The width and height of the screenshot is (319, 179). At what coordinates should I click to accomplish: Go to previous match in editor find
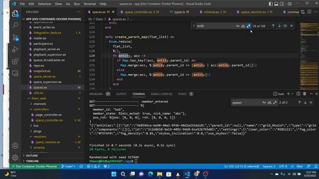(x=273, y=26)
